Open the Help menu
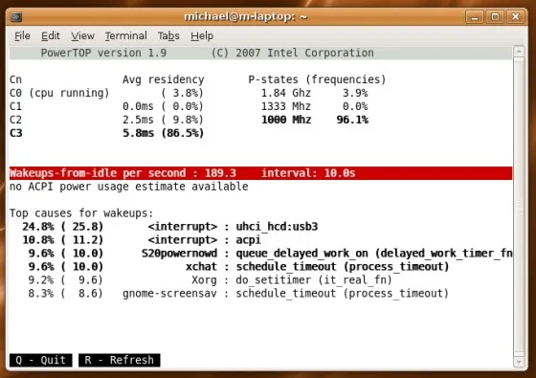Image resolution: width=536 pixels, height=378 pixels. (202, 36)
